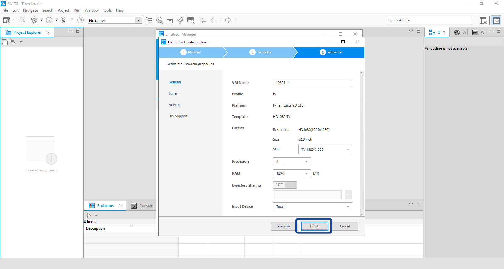Maximize the Project Explorer panel
The width and height of the screenshot is (504, 269).
click(x=78, y=31)
